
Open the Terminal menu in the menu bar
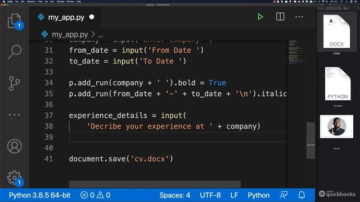point(60,1)
